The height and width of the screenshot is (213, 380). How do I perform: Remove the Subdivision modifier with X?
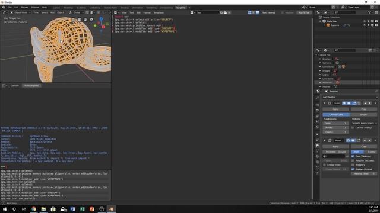(x=375, y=104)
